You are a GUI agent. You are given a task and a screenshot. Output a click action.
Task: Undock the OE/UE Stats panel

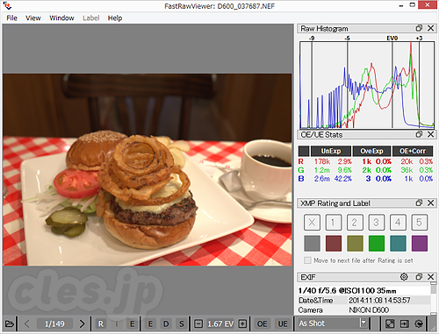click(419, 134)
